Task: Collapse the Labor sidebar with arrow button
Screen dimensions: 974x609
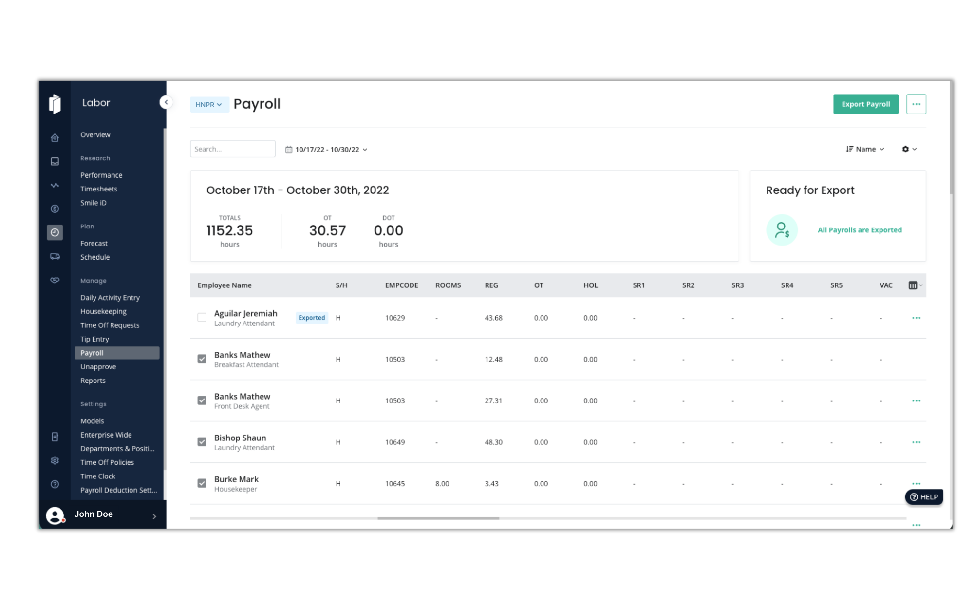Action: [x=166, y=102]
